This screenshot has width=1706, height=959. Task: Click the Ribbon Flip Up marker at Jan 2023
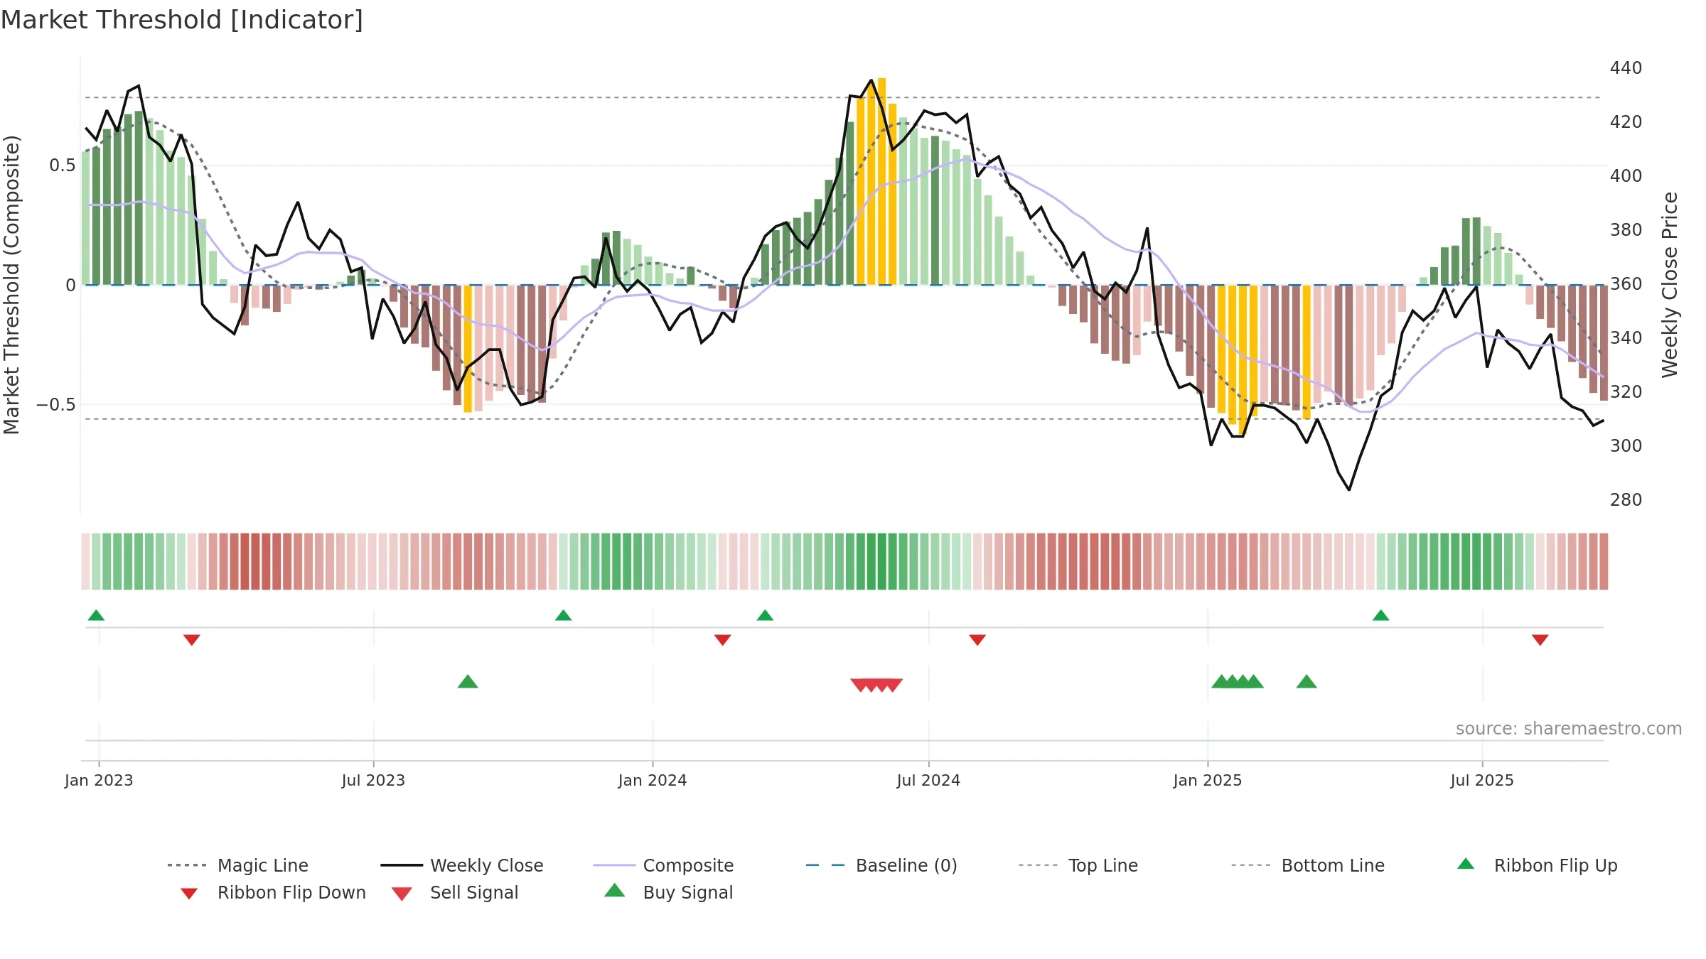tap(96, 615)
